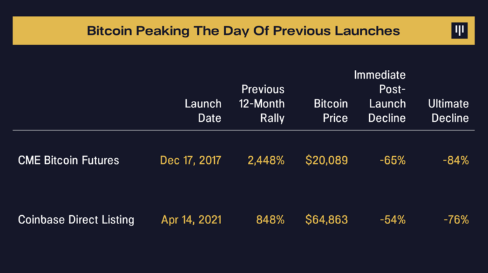Click the 848% rally value
The image size is (488, 273).
point(271,220)
